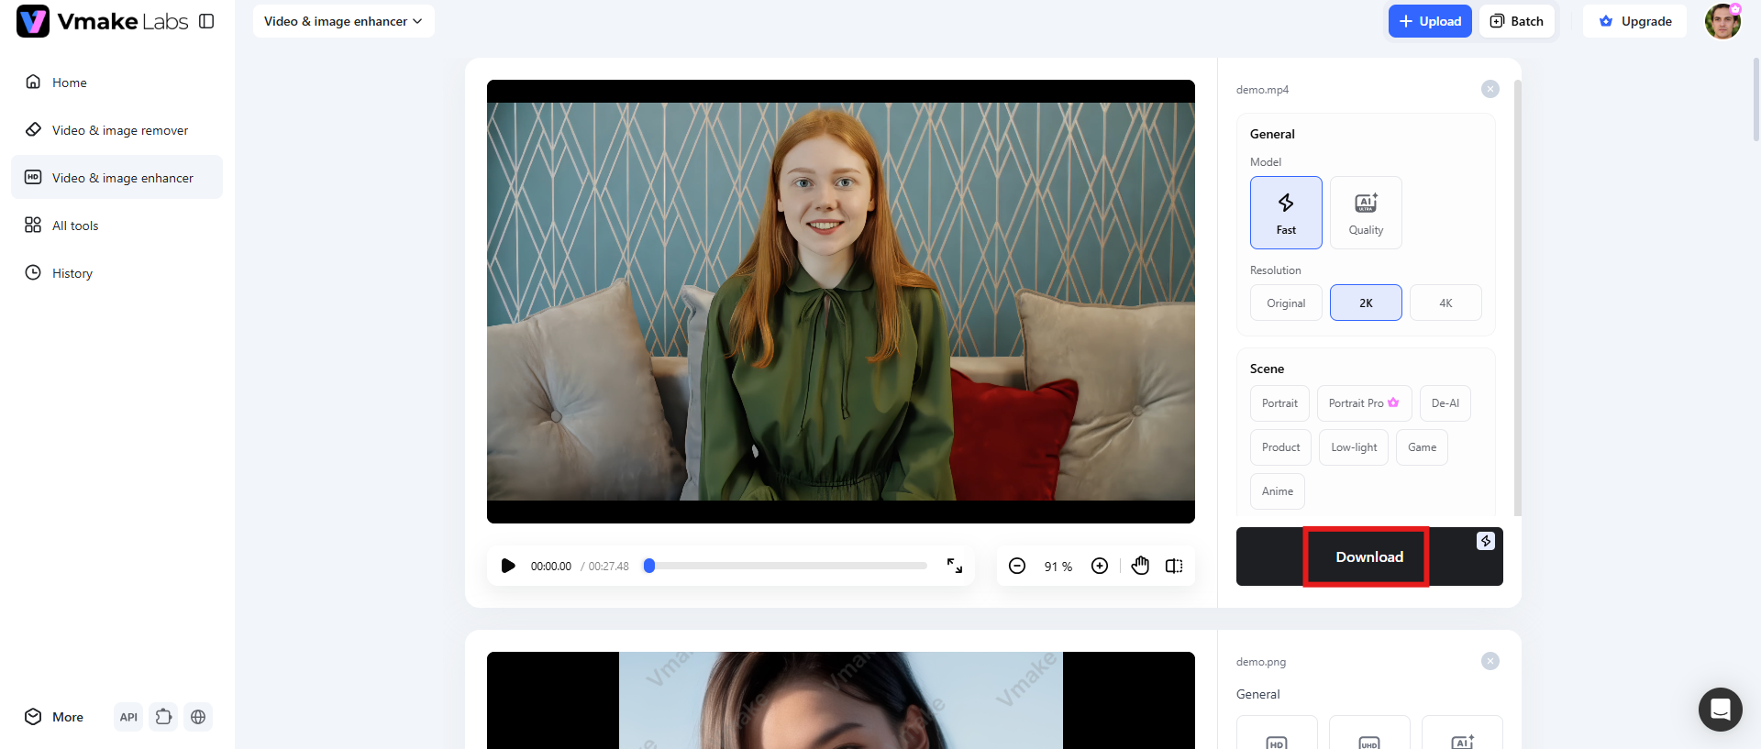Open the Video & image enhancer dropdown
This screenshot has width=1761, height=749.
click(x=343, y=21)
